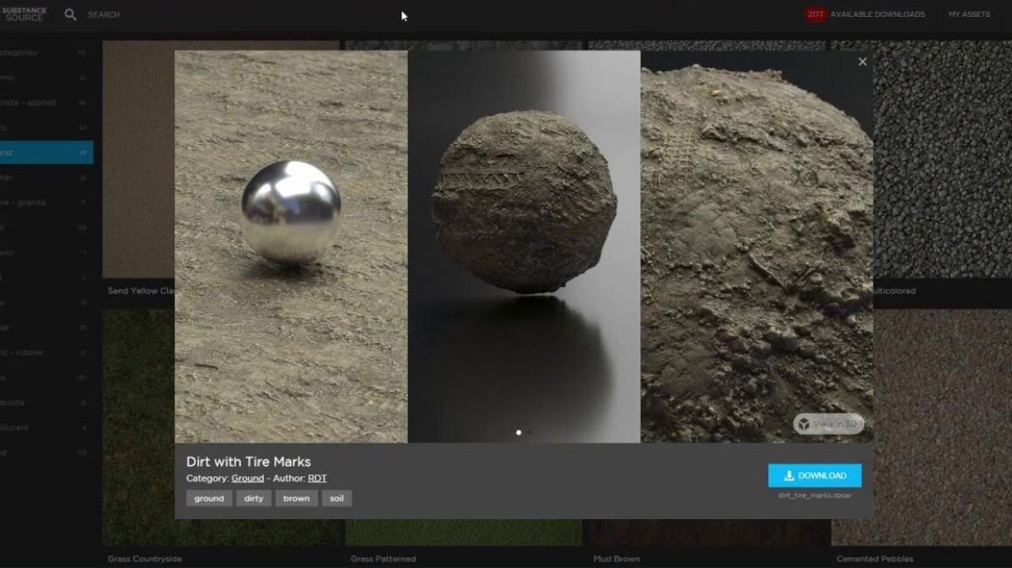Open the My Assets page
The height and width of the screenshot is (568, 1012).
(968, 14)
